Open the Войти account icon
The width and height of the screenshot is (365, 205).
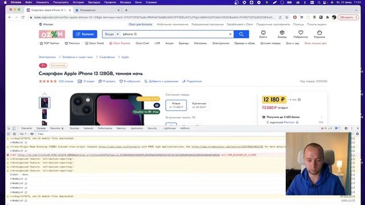pos(263,34)
